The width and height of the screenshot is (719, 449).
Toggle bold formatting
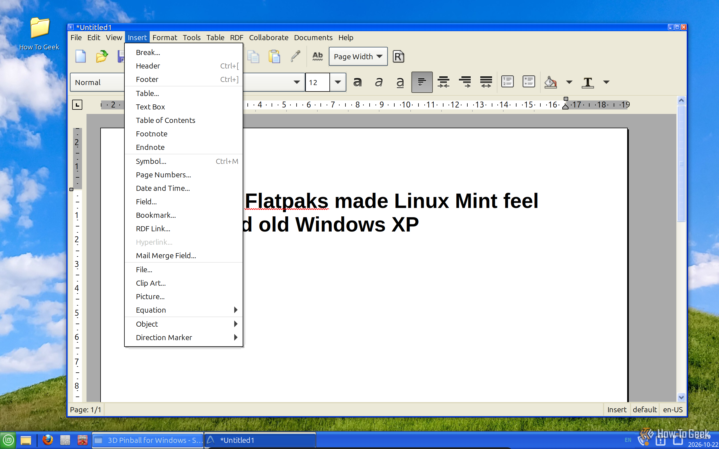[358, 82]
